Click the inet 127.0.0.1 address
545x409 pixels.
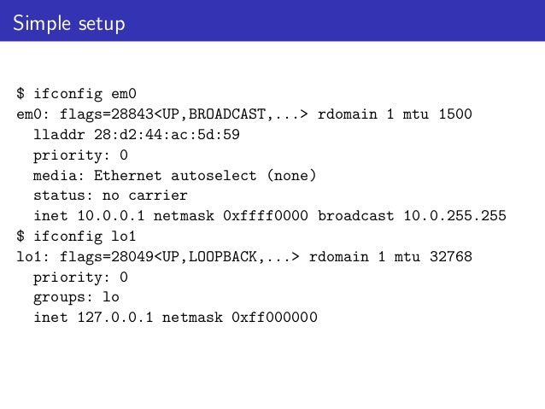click(x=93, y=318)
